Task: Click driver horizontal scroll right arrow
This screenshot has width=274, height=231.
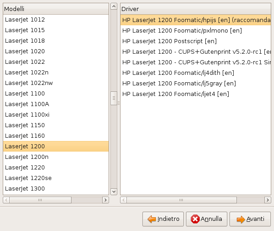Action: tap(268, 200)
